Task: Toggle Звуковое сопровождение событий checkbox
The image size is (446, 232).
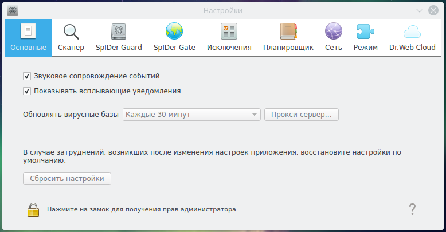Action: [27, 76]
